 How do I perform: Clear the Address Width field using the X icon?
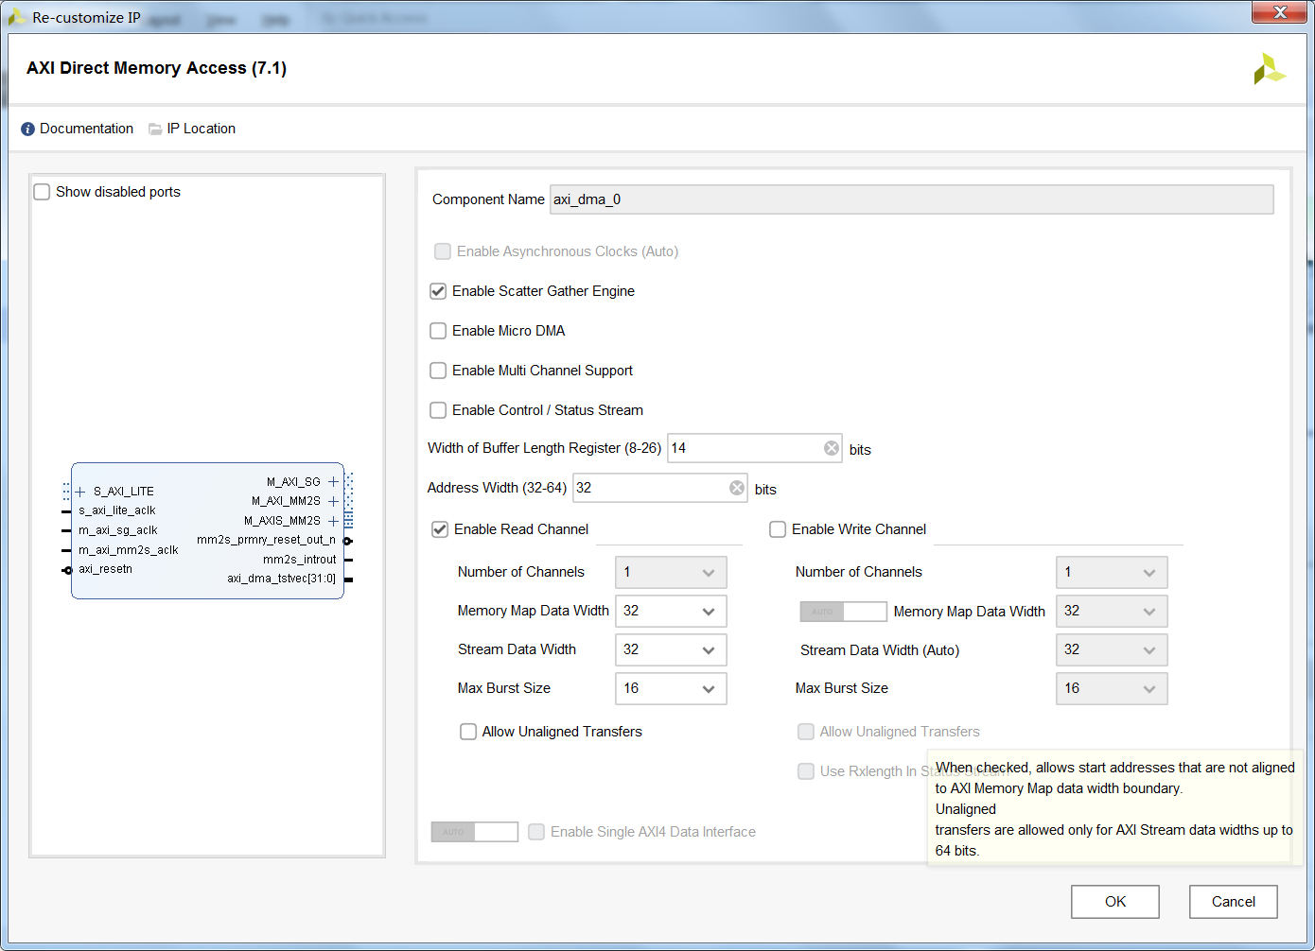pos(736,487)
